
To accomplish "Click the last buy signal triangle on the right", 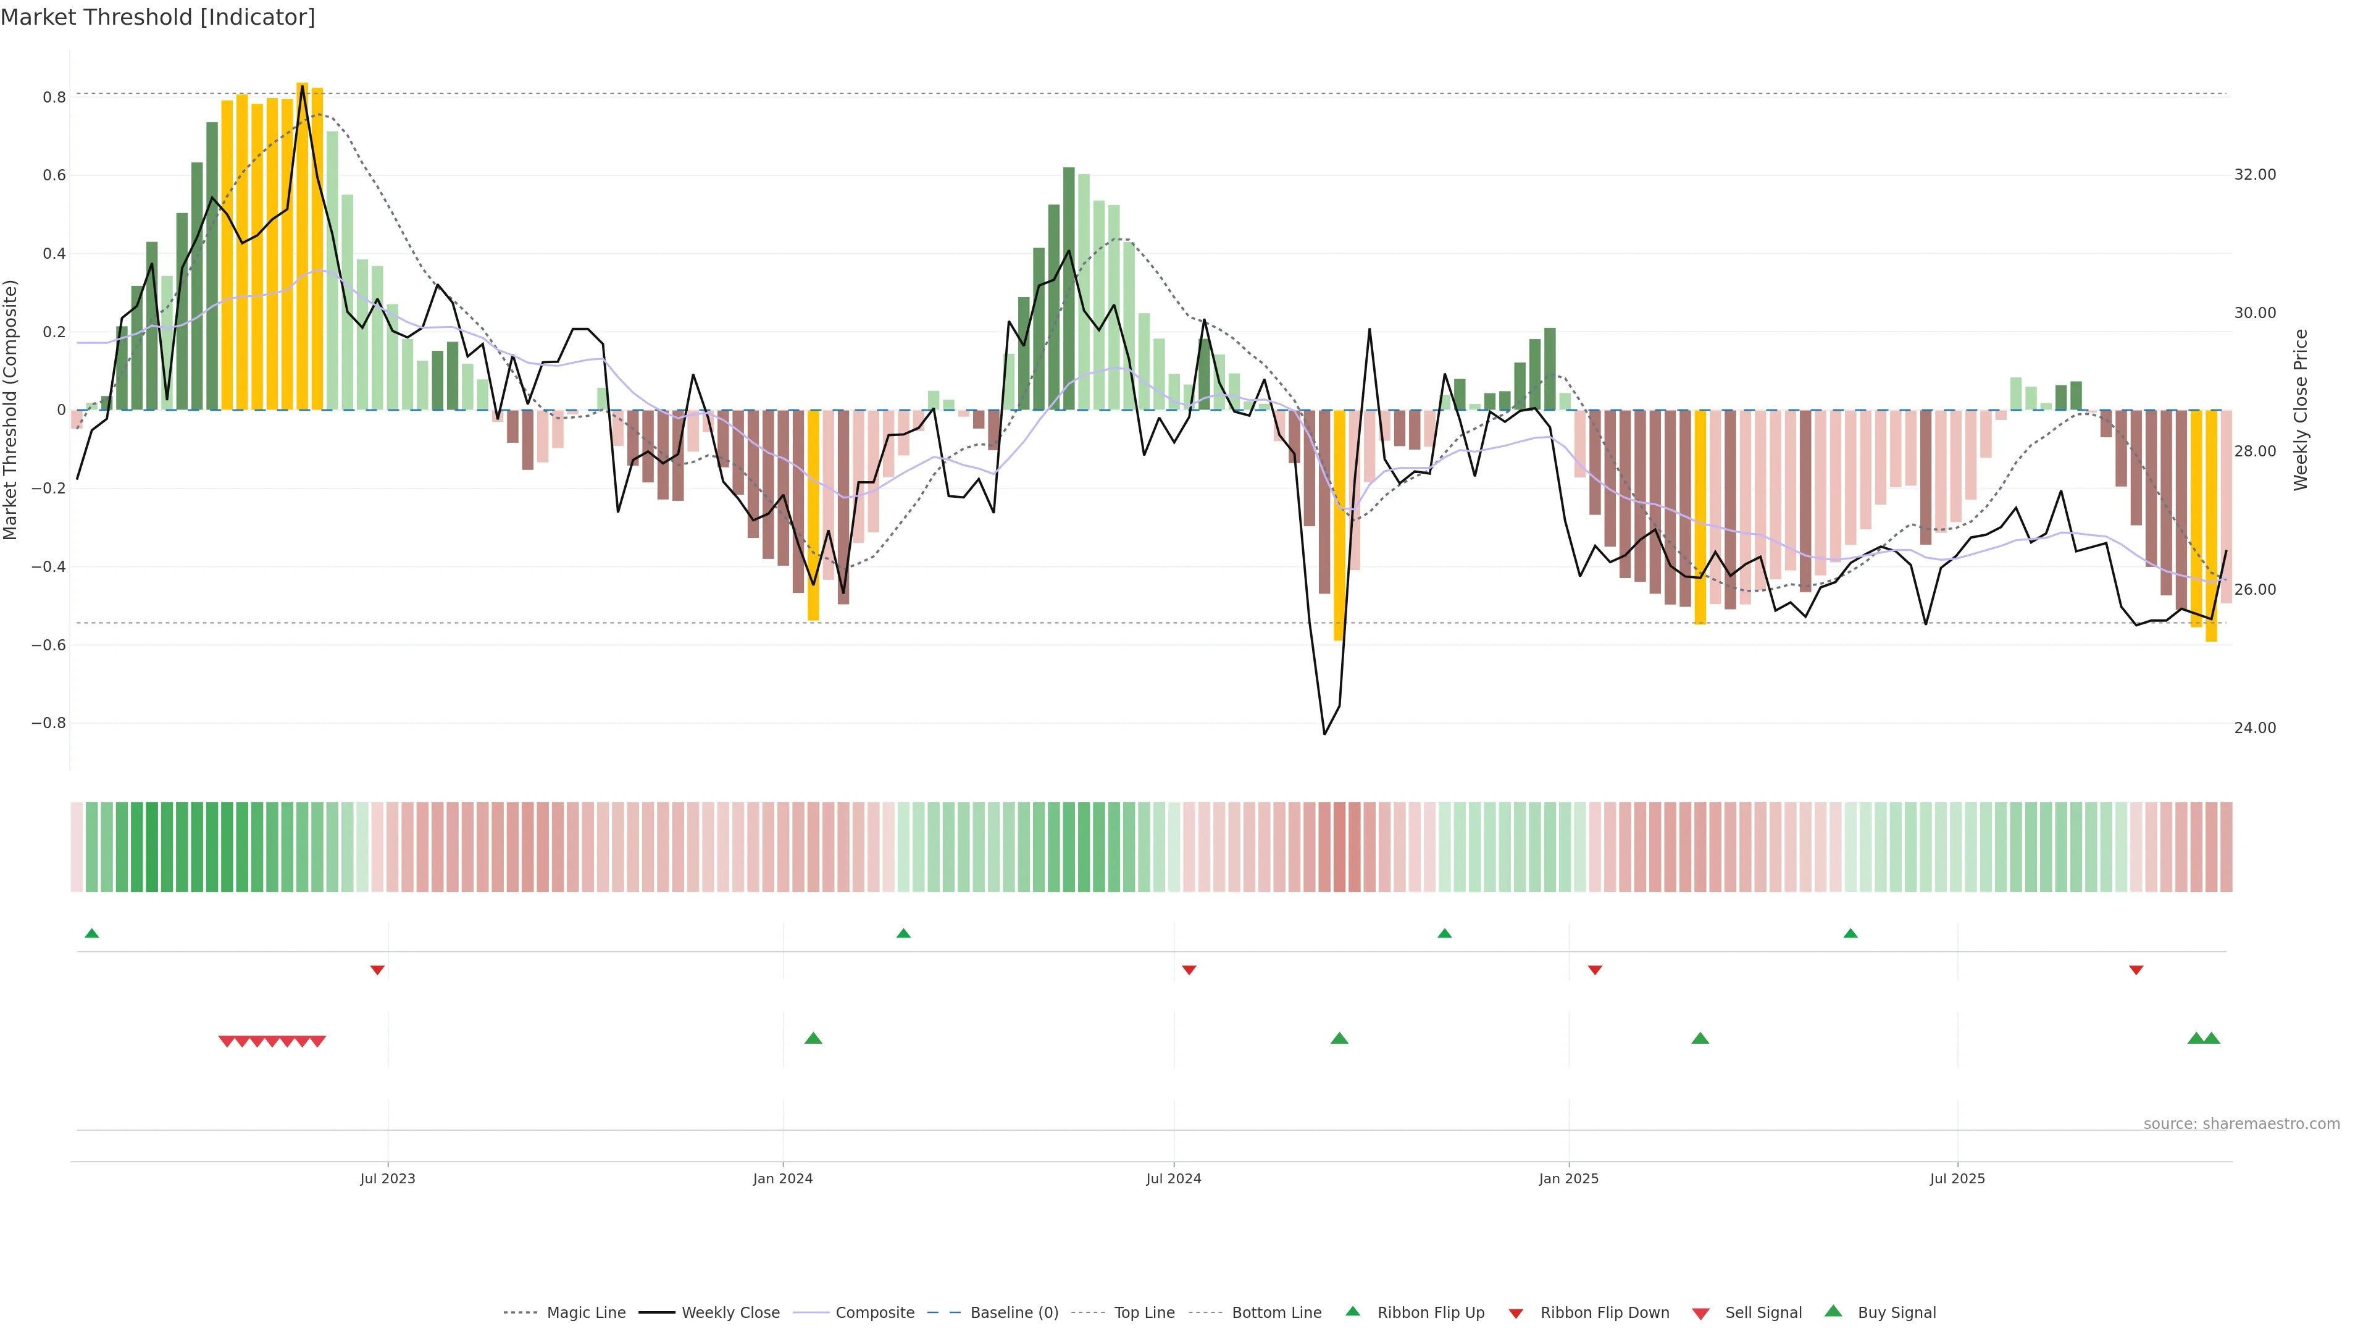I will 2212,1038.
